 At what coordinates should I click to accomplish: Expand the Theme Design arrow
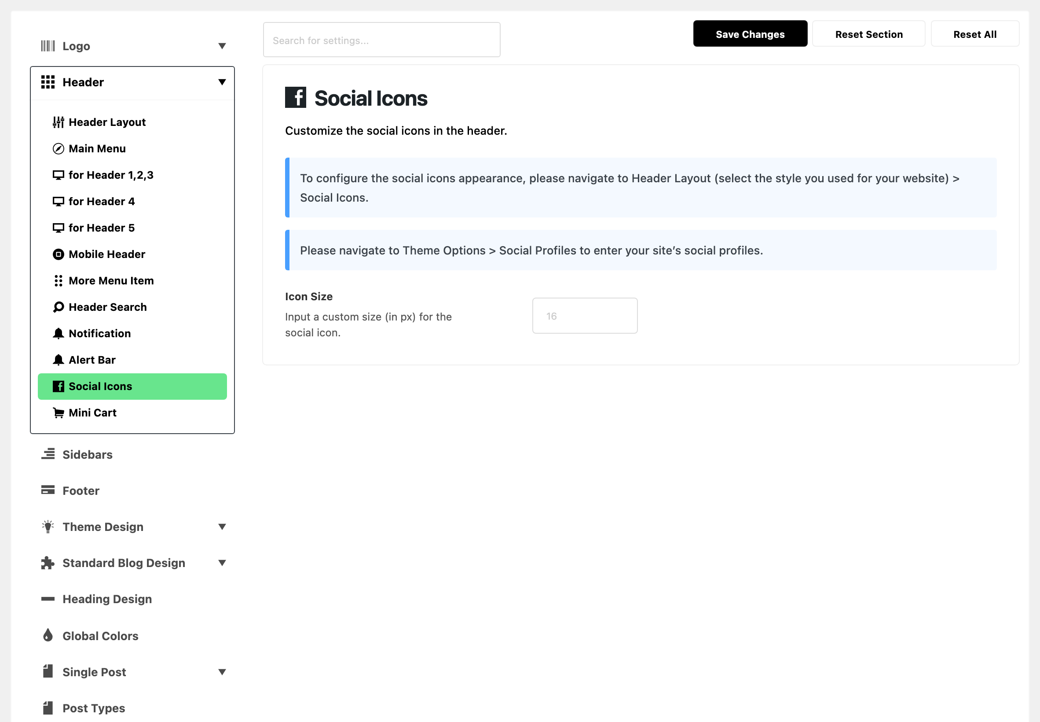coord(222,527)
